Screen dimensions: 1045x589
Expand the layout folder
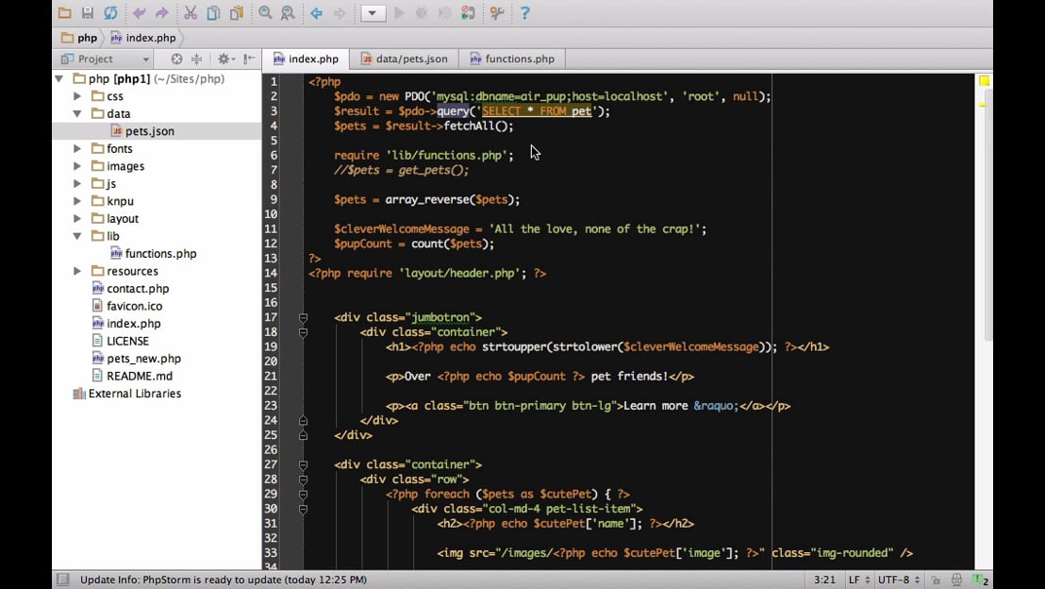77,218
